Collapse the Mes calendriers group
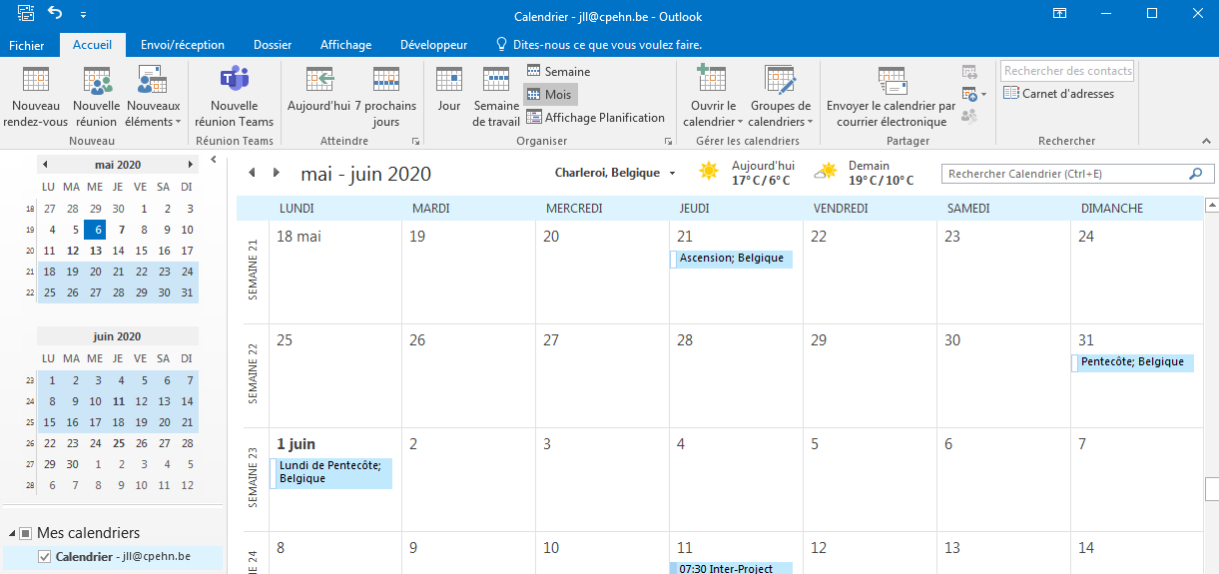Viewport: 1219px width, 574px height. click(x=11, y=533)
